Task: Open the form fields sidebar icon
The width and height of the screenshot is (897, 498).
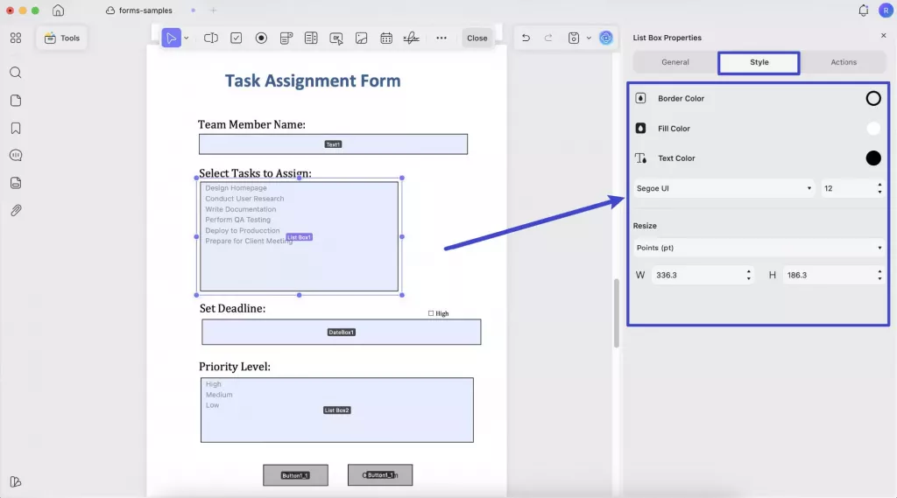Action: click(x=16, y=182)
